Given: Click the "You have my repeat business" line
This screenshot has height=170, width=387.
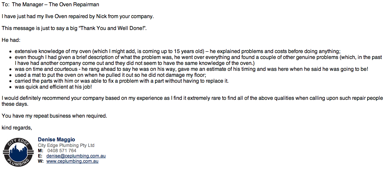Looking at the screenshot, I should pos(54,116).
